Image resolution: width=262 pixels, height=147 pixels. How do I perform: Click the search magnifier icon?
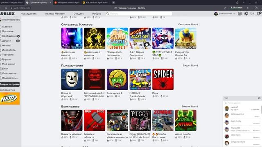108,13
